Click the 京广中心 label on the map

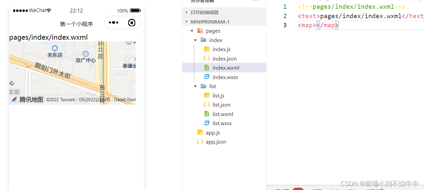(86, 60)
